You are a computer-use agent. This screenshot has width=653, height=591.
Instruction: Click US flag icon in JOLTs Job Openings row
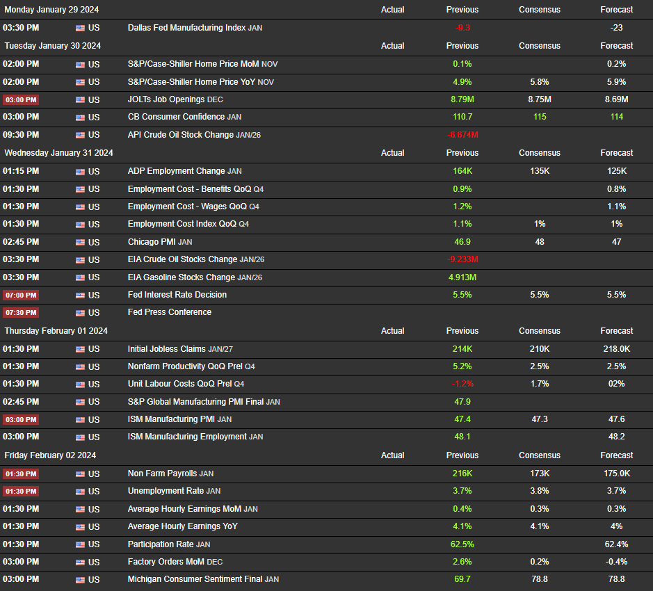(x=81, y=100)
